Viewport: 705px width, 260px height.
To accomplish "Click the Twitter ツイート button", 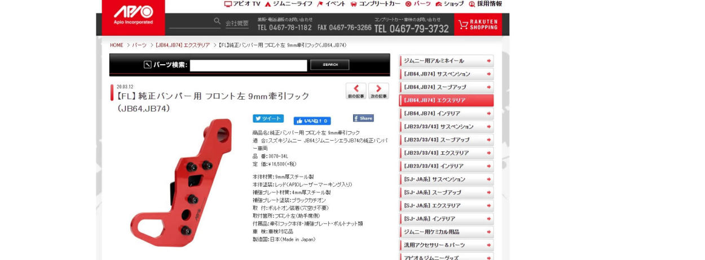I will 268,119.
